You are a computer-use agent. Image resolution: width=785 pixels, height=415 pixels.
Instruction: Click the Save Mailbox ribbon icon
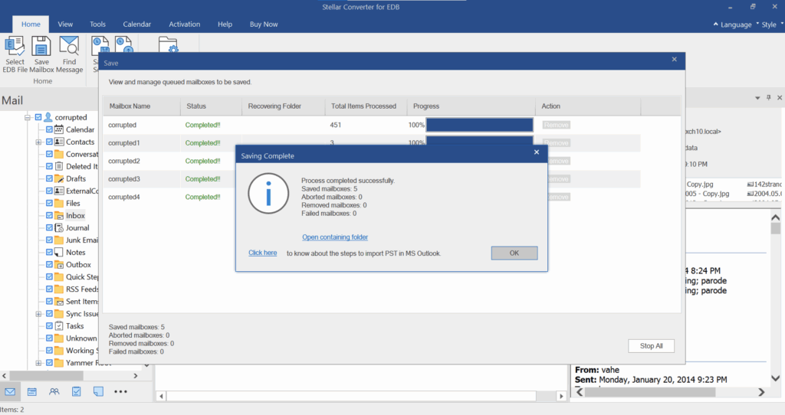pos(41,46)
